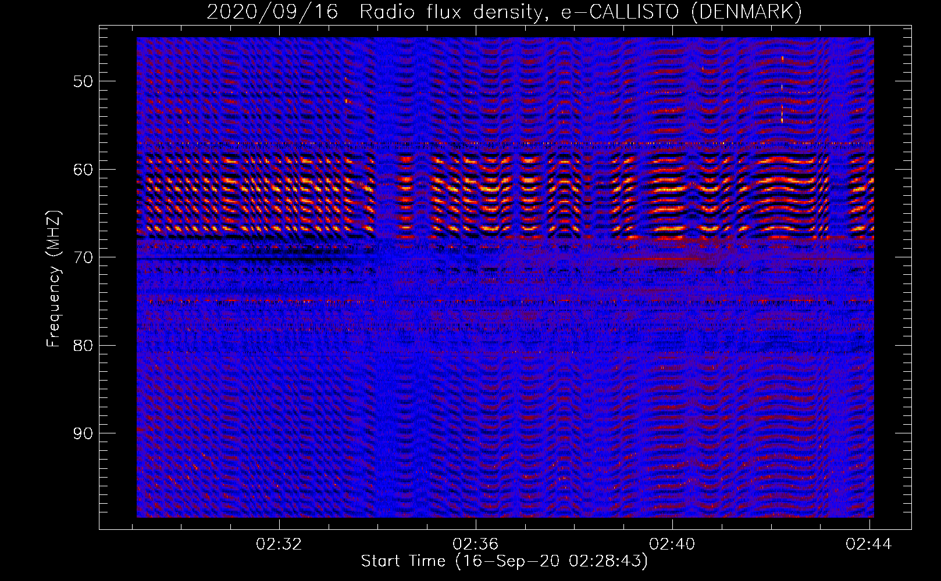This screenshot has height=581, width=941.
Task: Click the '80' frequency tick label
Action: pyautogui.click(x=83, y=346)
